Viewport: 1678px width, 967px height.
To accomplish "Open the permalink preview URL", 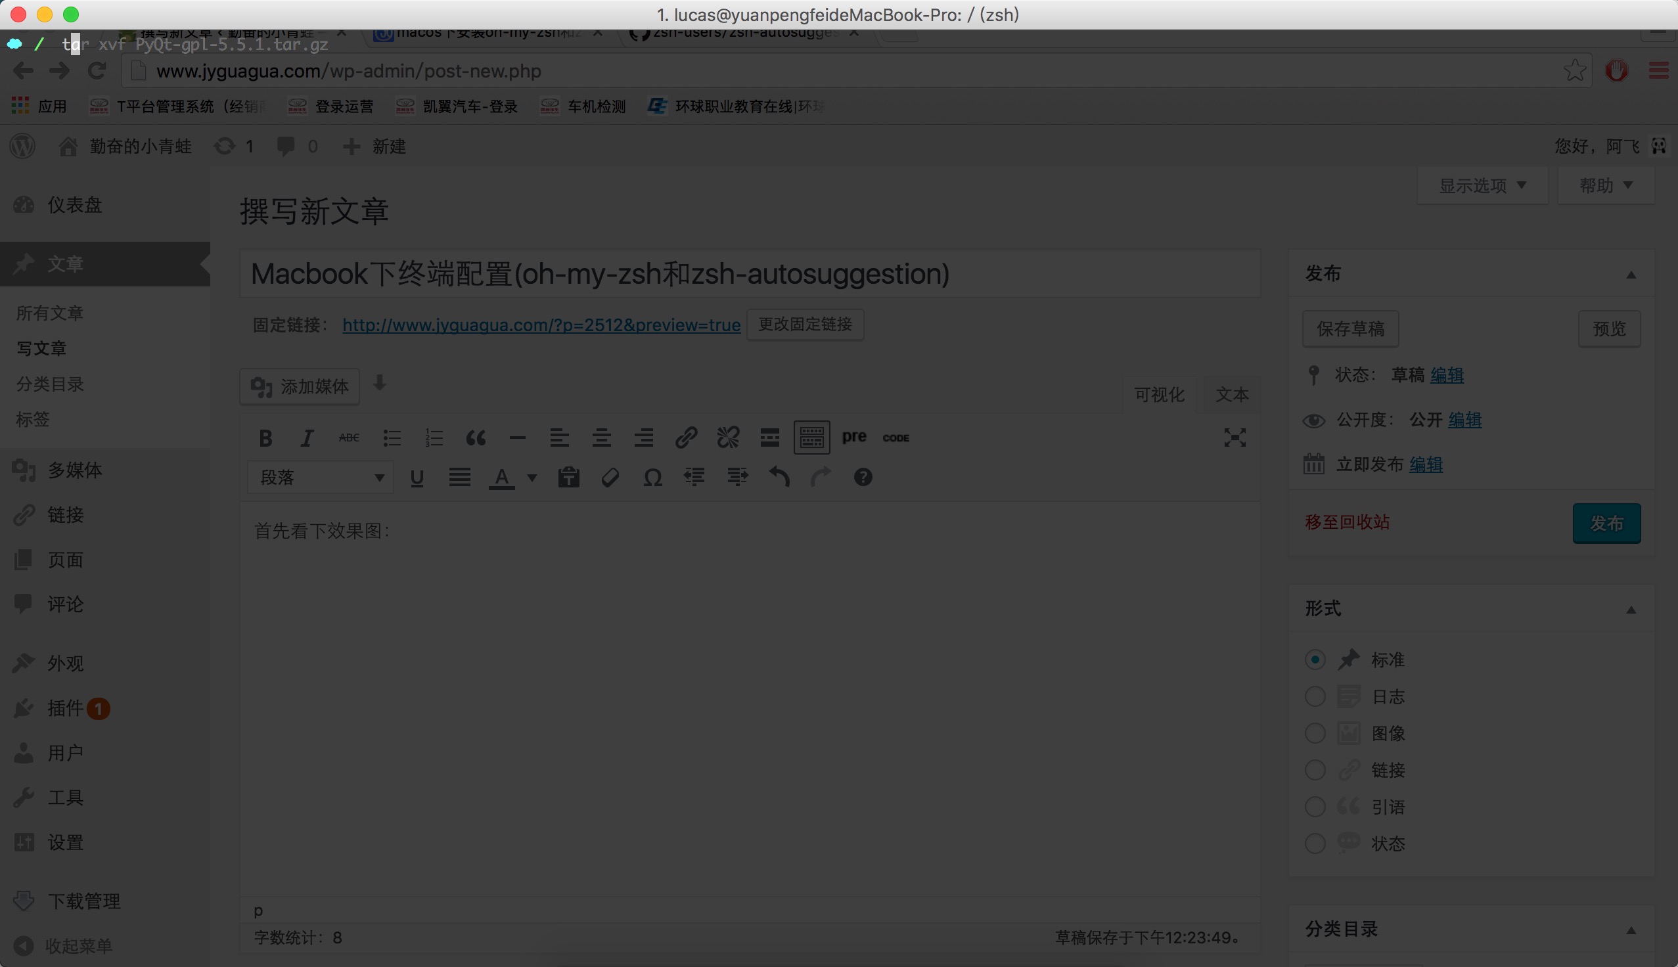I will [x=541, y=325].
